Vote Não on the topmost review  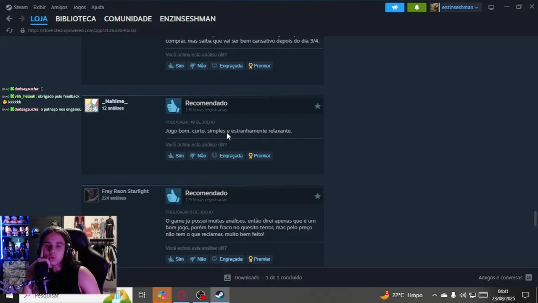(x=198, y=66)
